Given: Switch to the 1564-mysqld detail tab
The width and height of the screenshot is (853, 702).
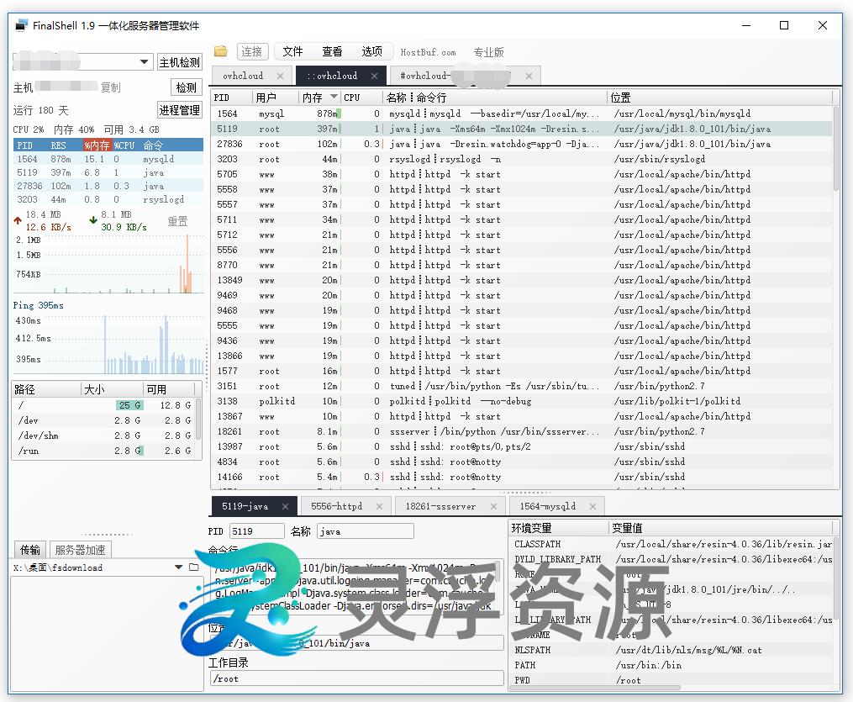Looking at the screenshot, I should point(547,506).
